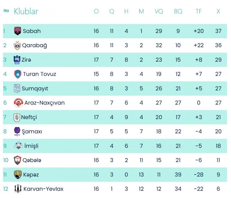The height and width of the screenshot is (198, 231).
Task: Open the Sabah team name link
Action: (32, 31)
